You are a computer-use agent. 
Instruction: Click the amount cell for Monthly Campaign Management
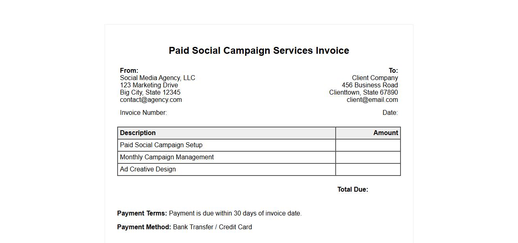(368, 157)
